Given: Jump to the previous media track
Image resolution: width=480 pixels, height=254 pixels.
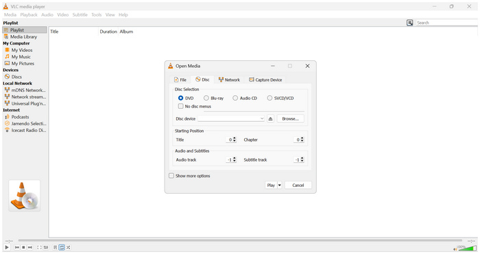Looking at the screenshot, I should (17, 247).
